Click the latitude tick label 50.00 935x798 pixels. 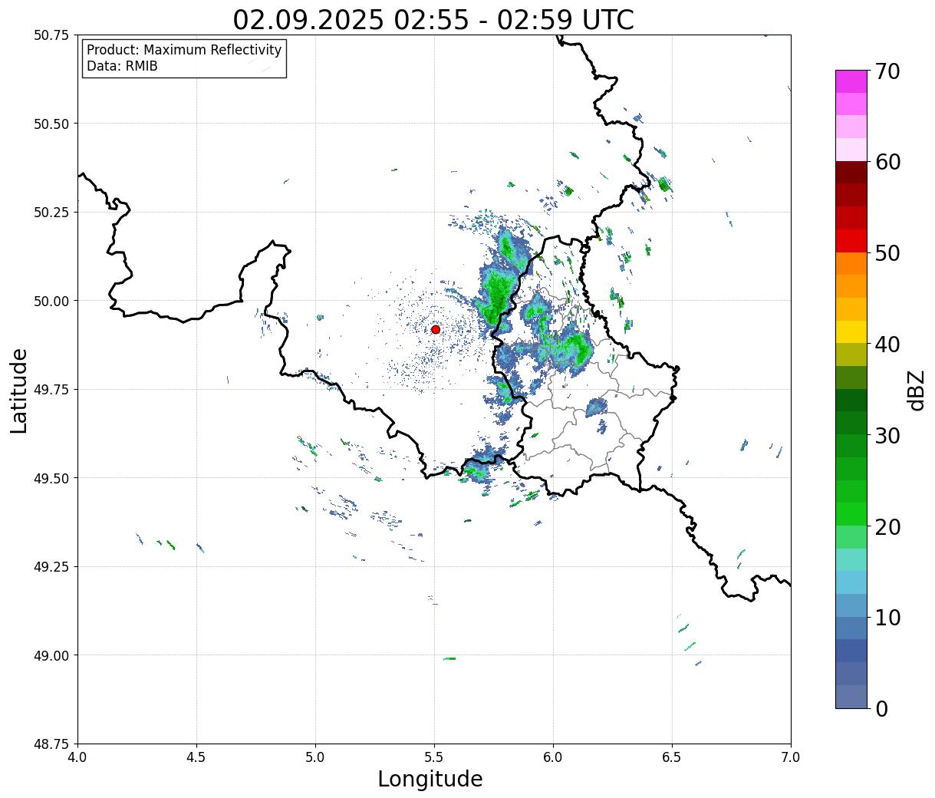click(51, 301)
